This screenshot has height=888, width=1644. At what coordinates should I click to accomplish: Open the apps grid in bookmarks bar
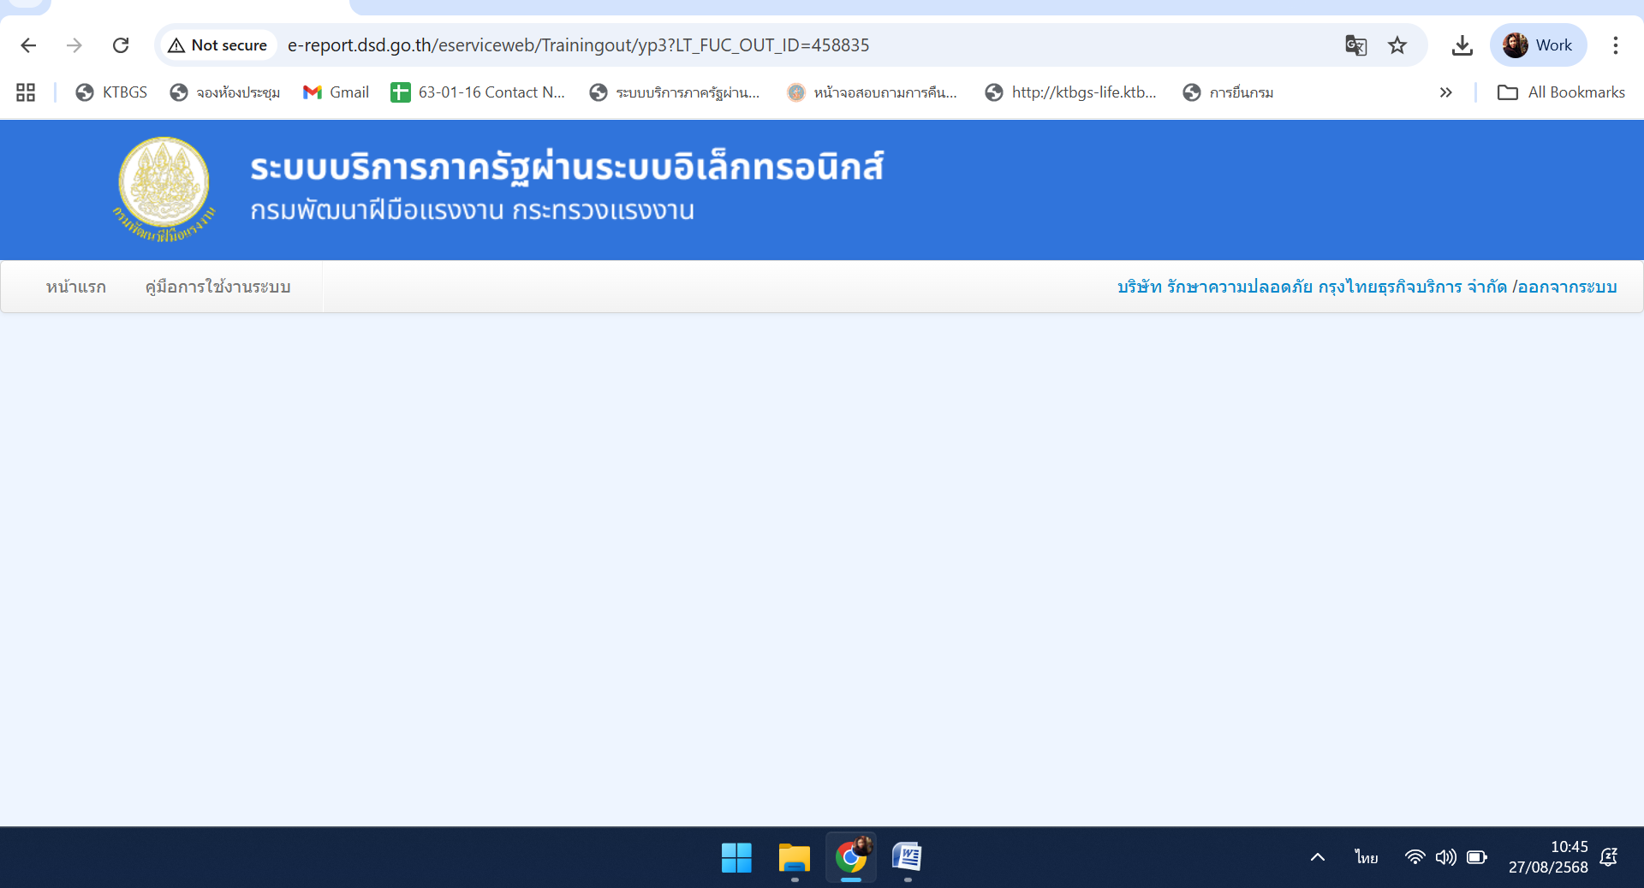tap(26, 92)
